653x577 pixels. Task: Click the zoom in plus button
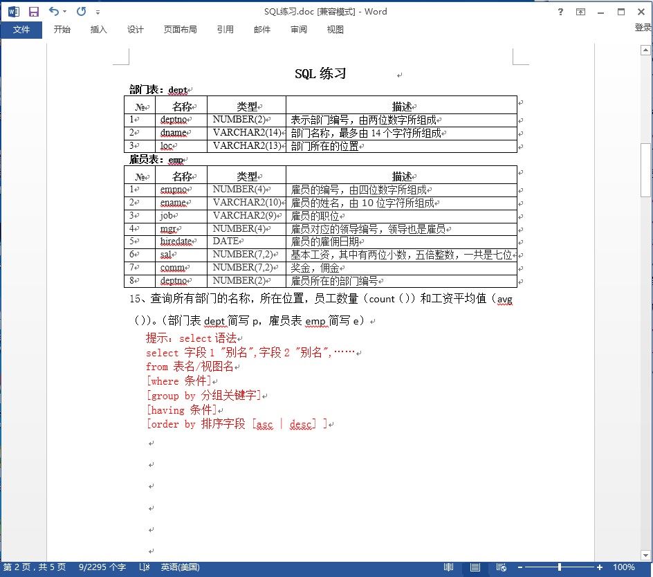click(599, 567)
